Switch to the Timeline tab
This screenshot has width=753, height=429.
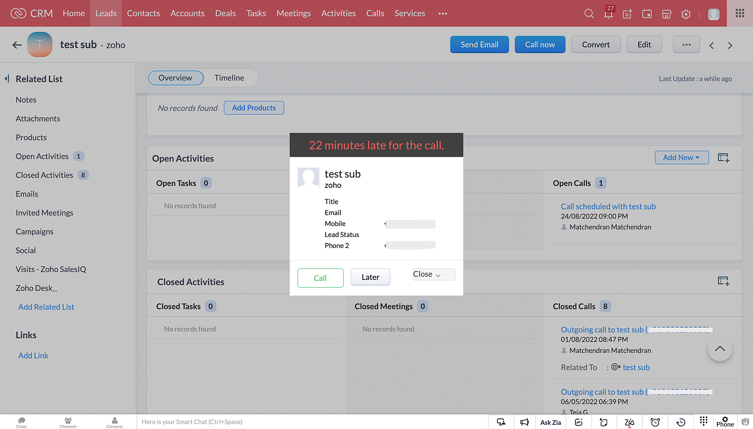229,78
